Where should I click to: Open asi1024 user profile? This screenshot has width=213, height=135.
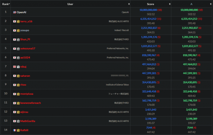tap(25, 58)
